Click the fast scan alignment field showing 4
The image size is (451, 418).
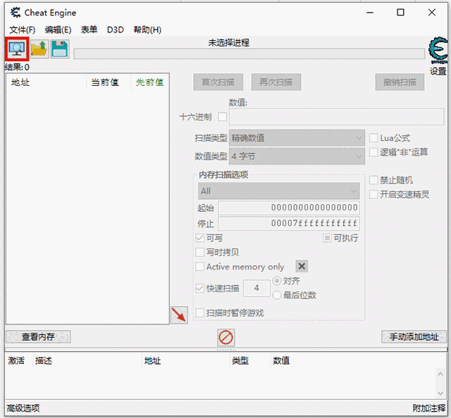coord(257,288)
